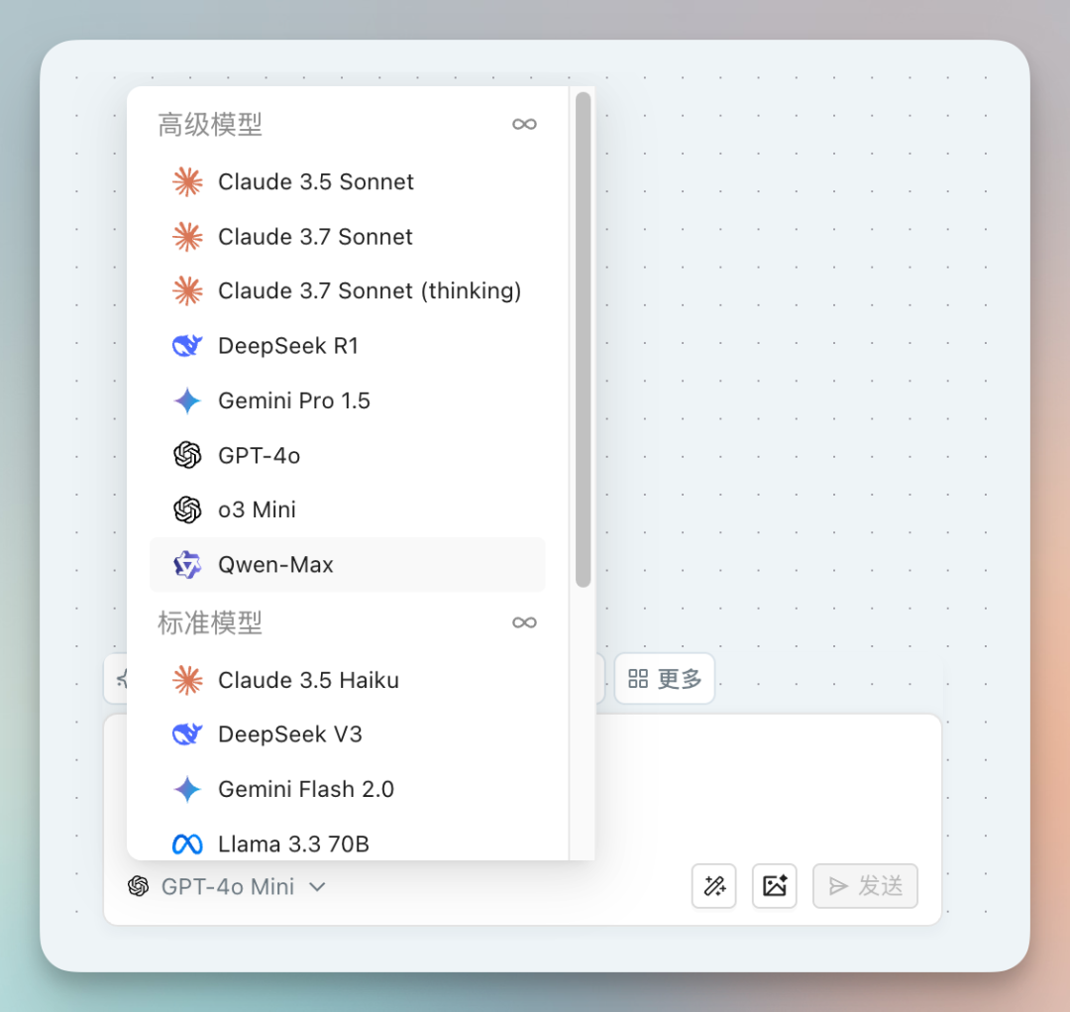Click the OpenAI icon beside o3 Mini
Image resolution: width=1070 pixels, height=1012 pixels.
pos(187,509)
